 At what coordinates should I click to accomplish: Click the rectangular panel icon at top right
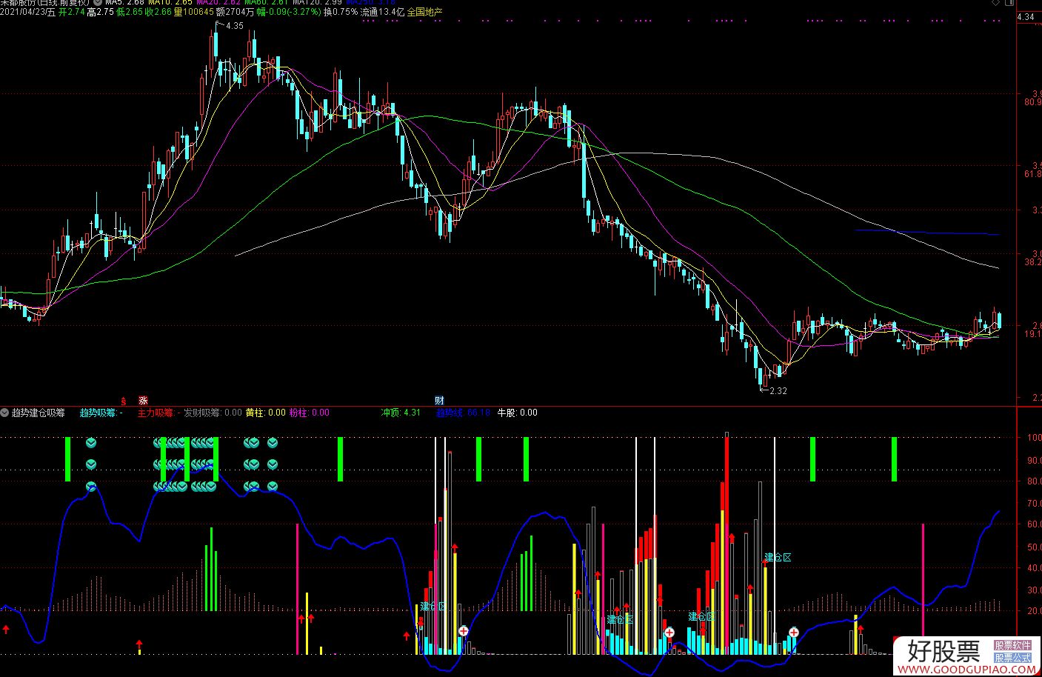[1009, 4]
